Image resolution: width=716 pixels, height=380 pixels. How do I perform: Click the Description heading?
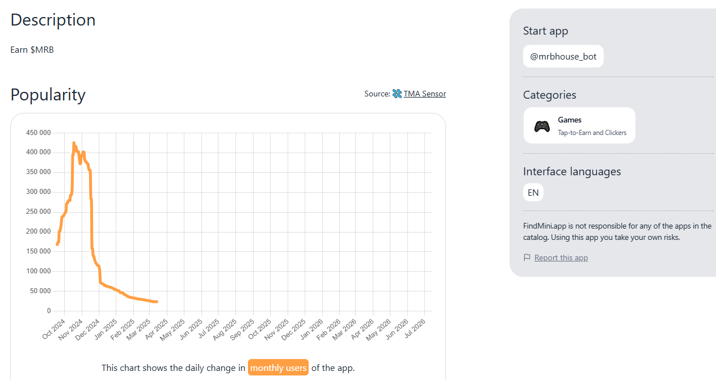(53, 20)
